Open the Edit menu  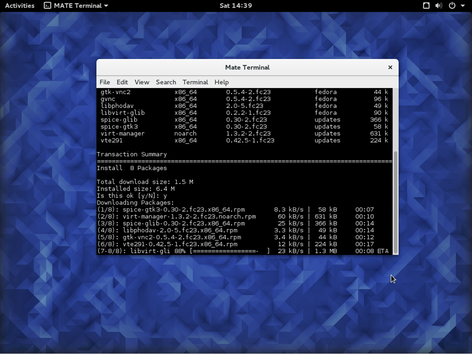122,82
